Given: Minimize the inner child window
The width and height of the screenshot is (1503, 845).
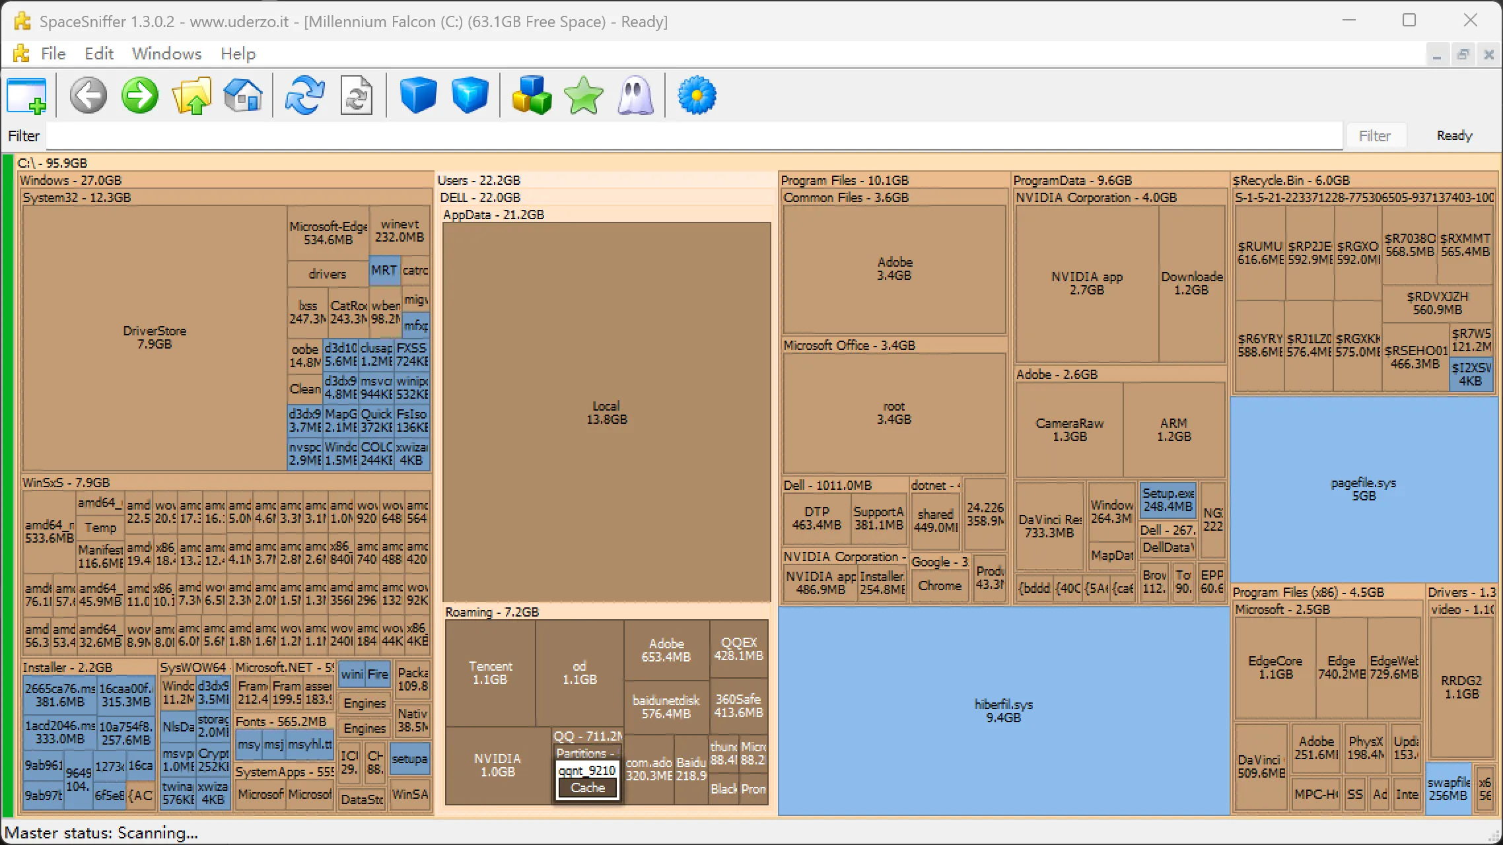Looking at the screenshot, I should pyautogui.click(x=1436, y=55).
